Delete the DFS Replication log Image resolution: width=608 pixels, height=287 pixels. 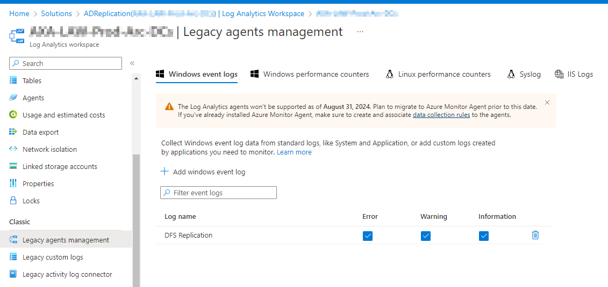pyautogui.click(x=535, y=235)
